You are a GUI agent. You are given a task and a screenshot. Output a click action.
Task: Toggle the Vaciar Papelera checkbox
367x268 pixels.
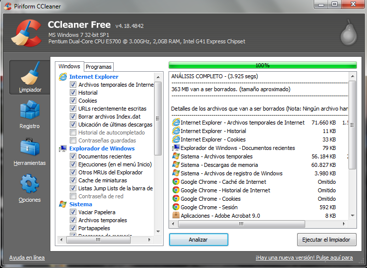pyautogui.click(x=73, y=212)
